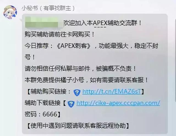The image size is (176, 136).
Task: Click the line 购买辅助请前往卡网购买！
Action: click(59, 34)
